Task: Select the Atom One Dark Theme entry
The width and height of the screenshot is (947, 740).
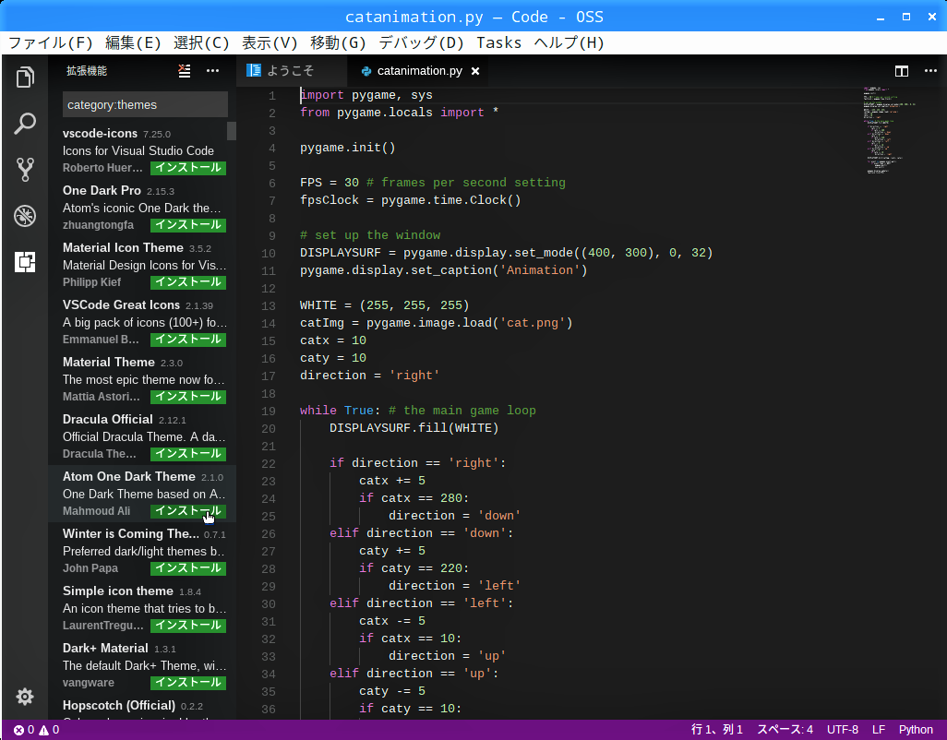Action: tap(142, 494)
